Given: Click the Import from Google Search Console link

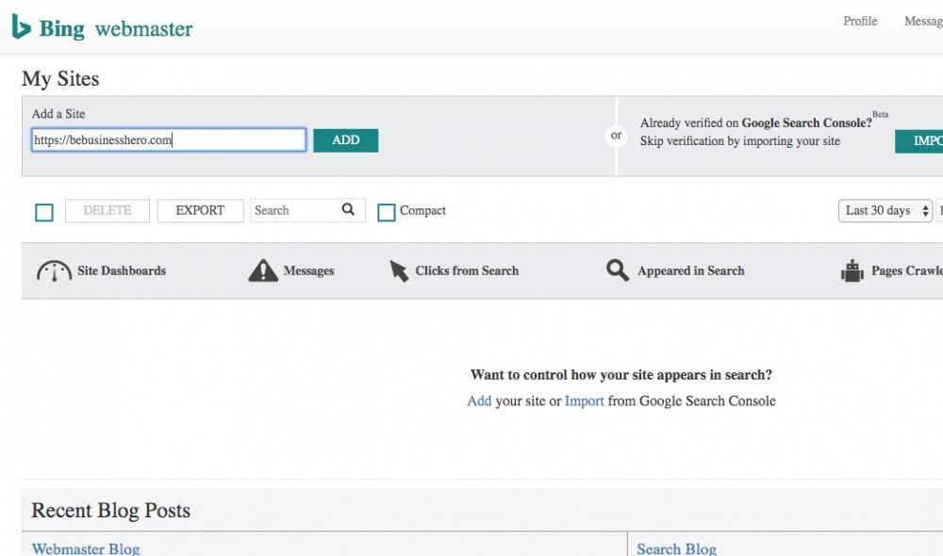Looking at the screenshot, I should tap(584, 401).
